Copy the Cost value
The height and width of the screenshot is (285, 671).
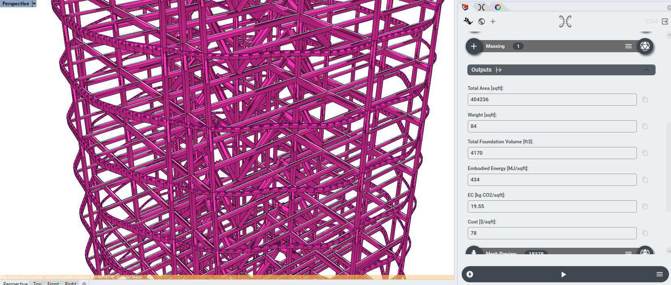645,233
